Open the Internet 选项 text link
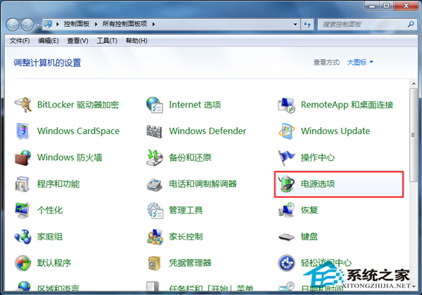The width and height of the screenshot is (422, 295). pos(195,105)
